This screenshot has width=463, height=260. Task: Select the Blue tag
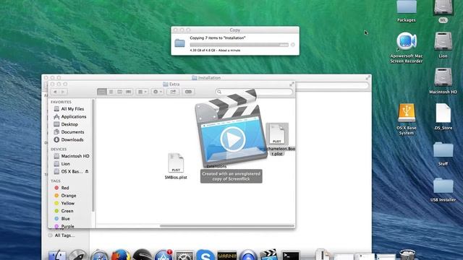coord(65,218)
